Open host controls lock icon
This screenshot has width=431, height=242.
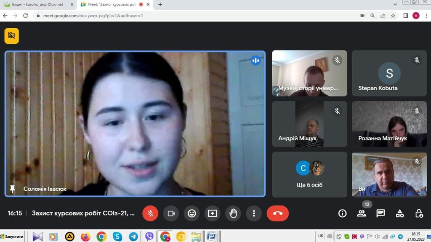419,213
